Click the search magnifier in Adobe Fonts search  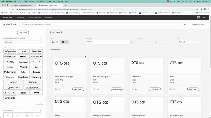tap(22, 24)
